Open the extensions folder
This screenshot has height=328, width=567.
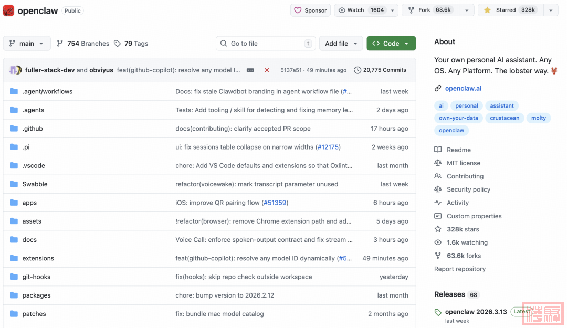pyautogui.click(x=38, y=258)
